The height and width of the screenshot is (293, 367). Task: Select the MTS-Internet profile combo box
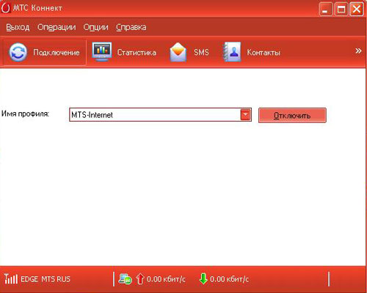click(160, 115)
